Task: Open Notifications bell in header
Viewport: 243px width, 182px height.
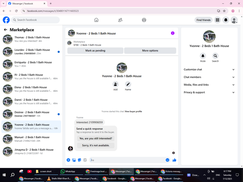Action: tap(226, 20)
